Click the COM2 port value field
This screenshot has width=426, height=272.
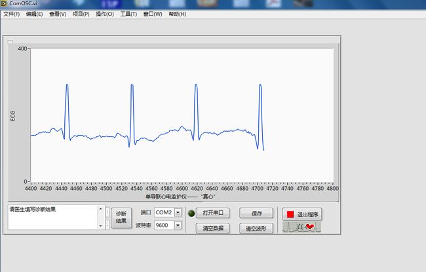pos(165,212)
